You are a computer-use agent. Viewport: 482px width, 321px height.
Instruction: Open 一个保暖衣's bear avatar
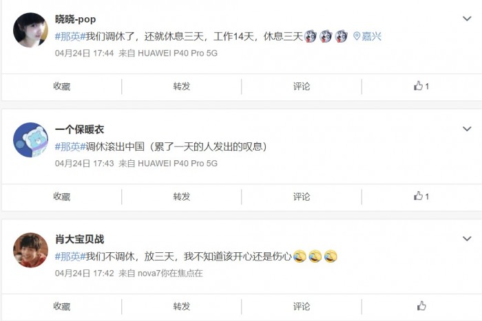coord(30,140)
